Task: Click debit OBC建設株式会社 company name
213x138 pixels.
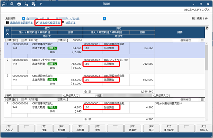Action: 42,76
